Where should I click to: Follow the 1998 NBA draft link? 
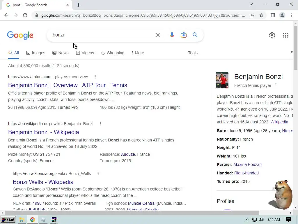[x=37, y=203]
